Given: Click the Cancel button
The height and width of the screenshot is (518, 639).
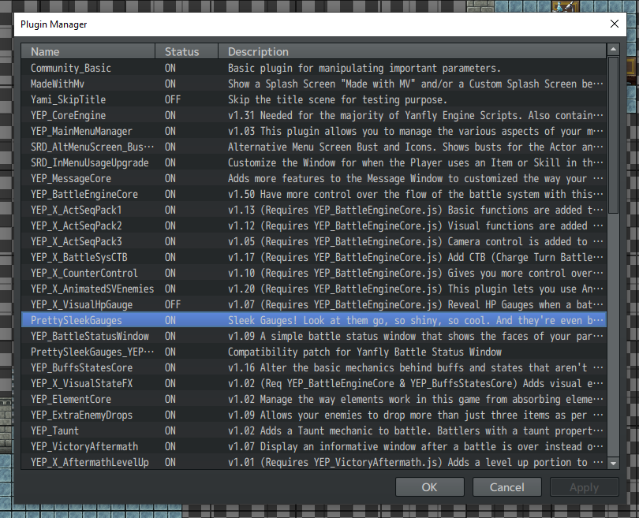Looking at the screenshot, I should (507, 487).
